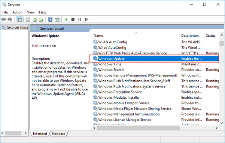225x143 pixels.
Task: Click the Restart Service toolbar icon
Action: [86, 19]
